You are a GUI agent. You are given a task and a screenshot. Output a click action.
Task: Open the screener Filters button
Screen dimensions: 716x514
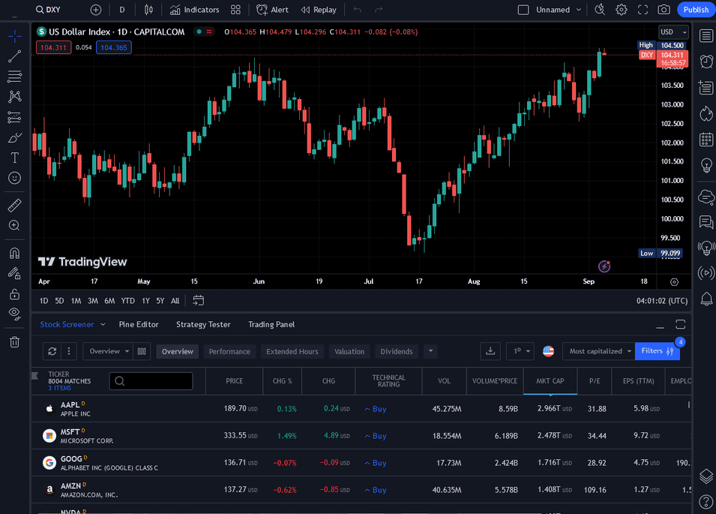[657, 351]
